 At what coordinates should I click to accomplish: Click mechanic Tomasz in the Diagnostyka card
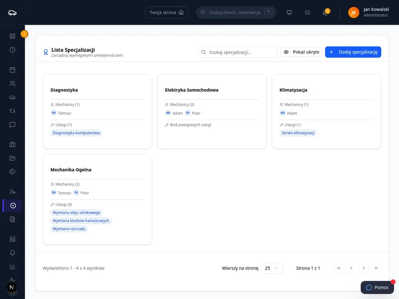click(61, 113)
